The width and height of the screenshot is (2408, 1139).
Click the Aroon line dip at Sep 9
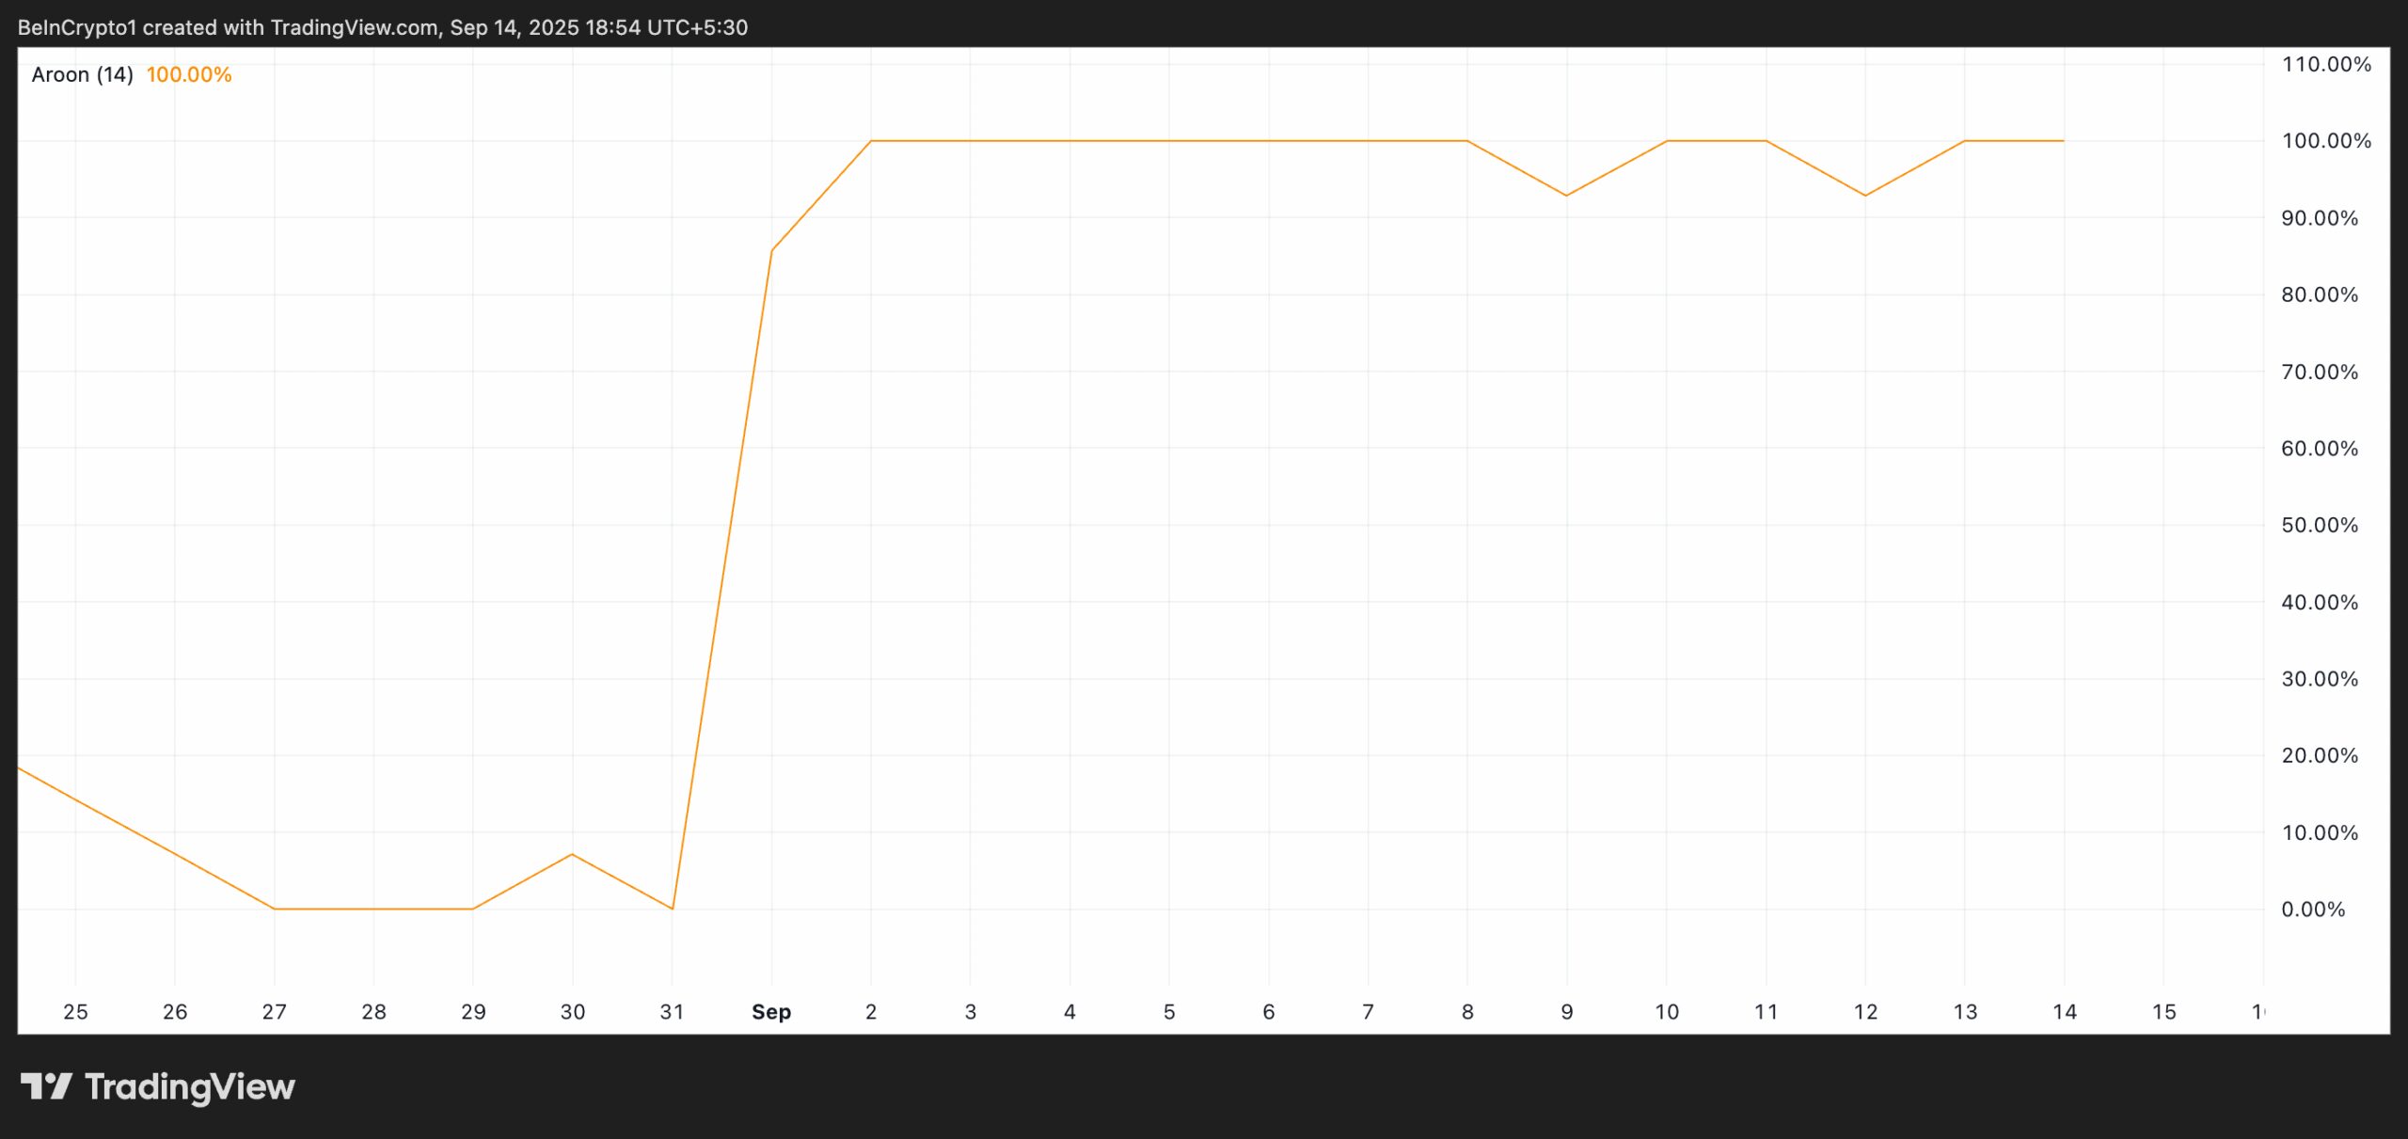pos(1566,196)
